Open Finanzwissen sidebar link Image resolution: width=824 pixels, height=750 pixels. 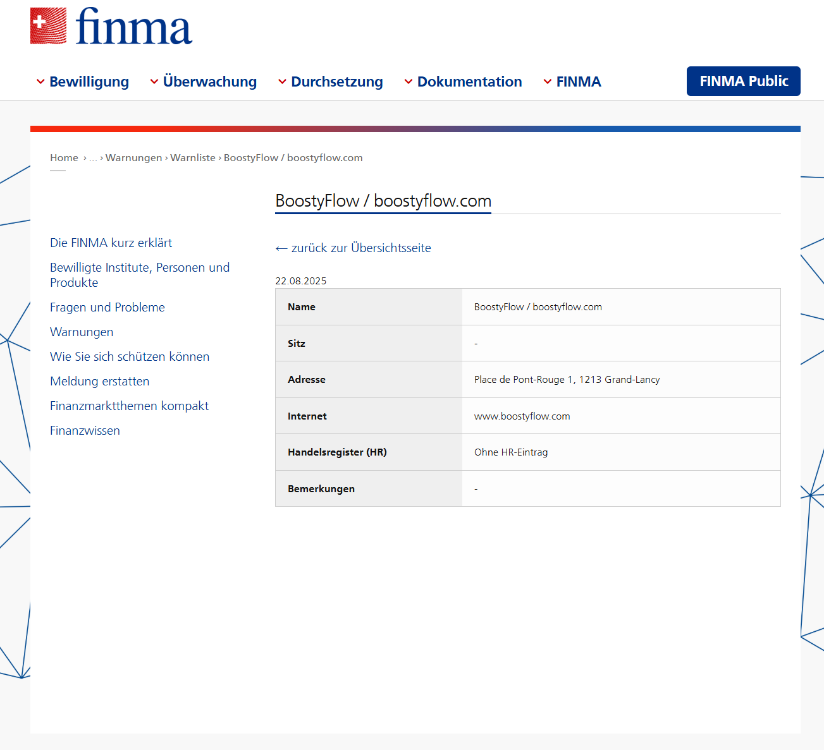(x=85, y=430)
